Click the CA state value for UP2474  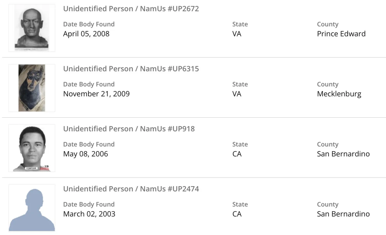(237, 214)
